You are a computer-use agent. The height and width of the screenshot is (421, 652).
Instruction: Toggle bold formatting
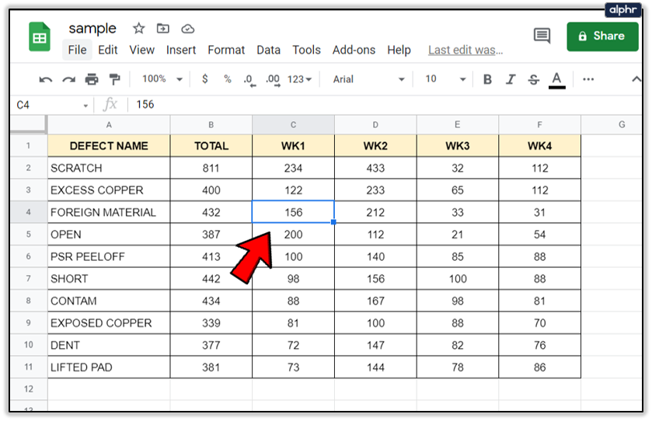[x=487, y=79]
